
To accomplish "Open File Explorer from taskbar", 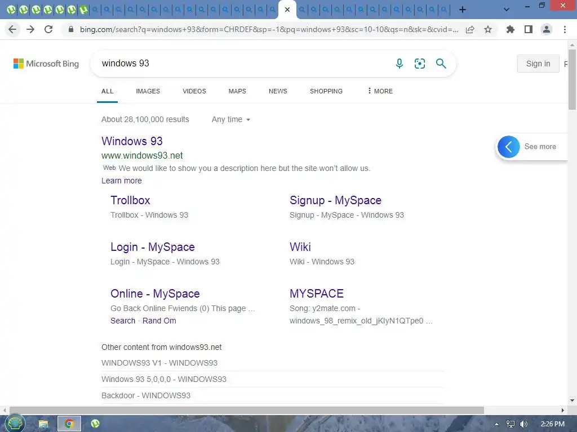I will click(43, 424).
